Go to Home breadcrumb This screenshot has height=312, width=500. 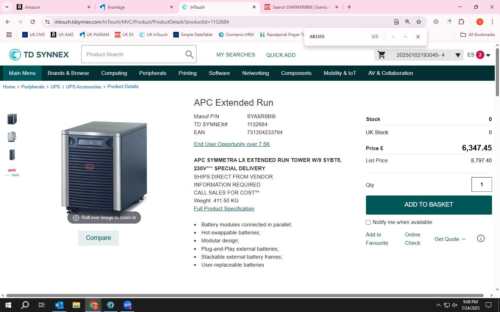coord(9,87)
